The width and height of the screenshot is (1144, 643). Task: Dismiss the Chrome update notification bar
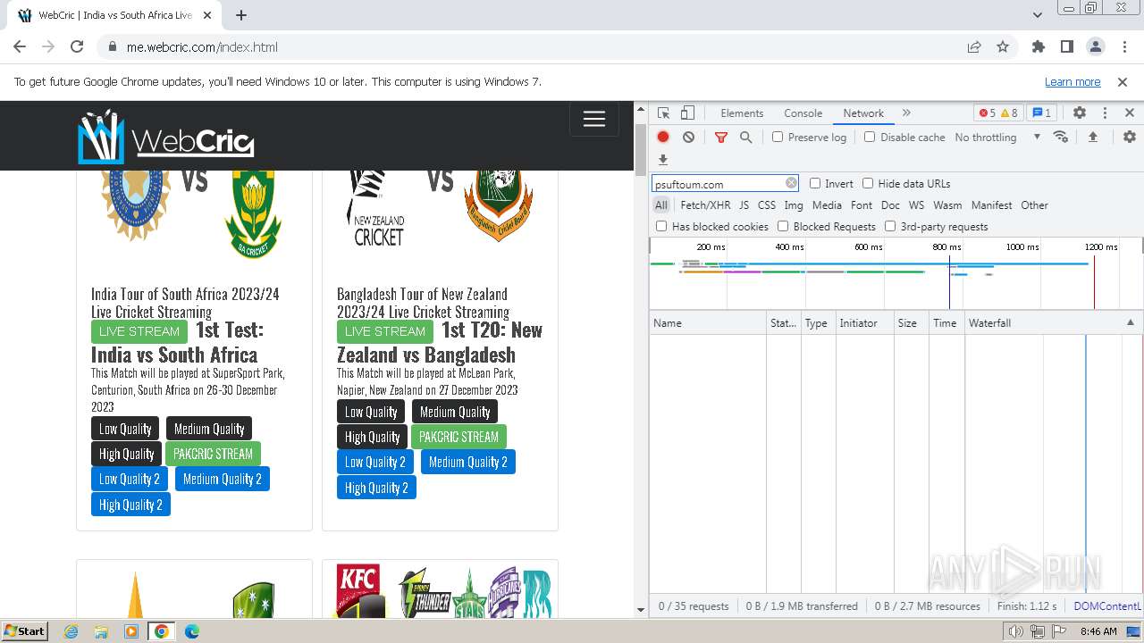click(1123, 81)
